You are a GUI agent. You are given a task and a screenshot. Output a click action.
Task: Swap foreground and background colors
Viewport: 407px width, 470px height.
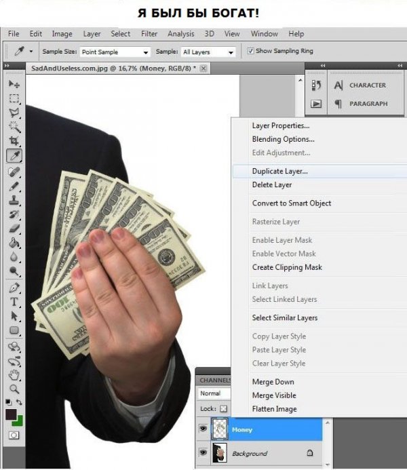pyautogui.click(x=19, y=402)
